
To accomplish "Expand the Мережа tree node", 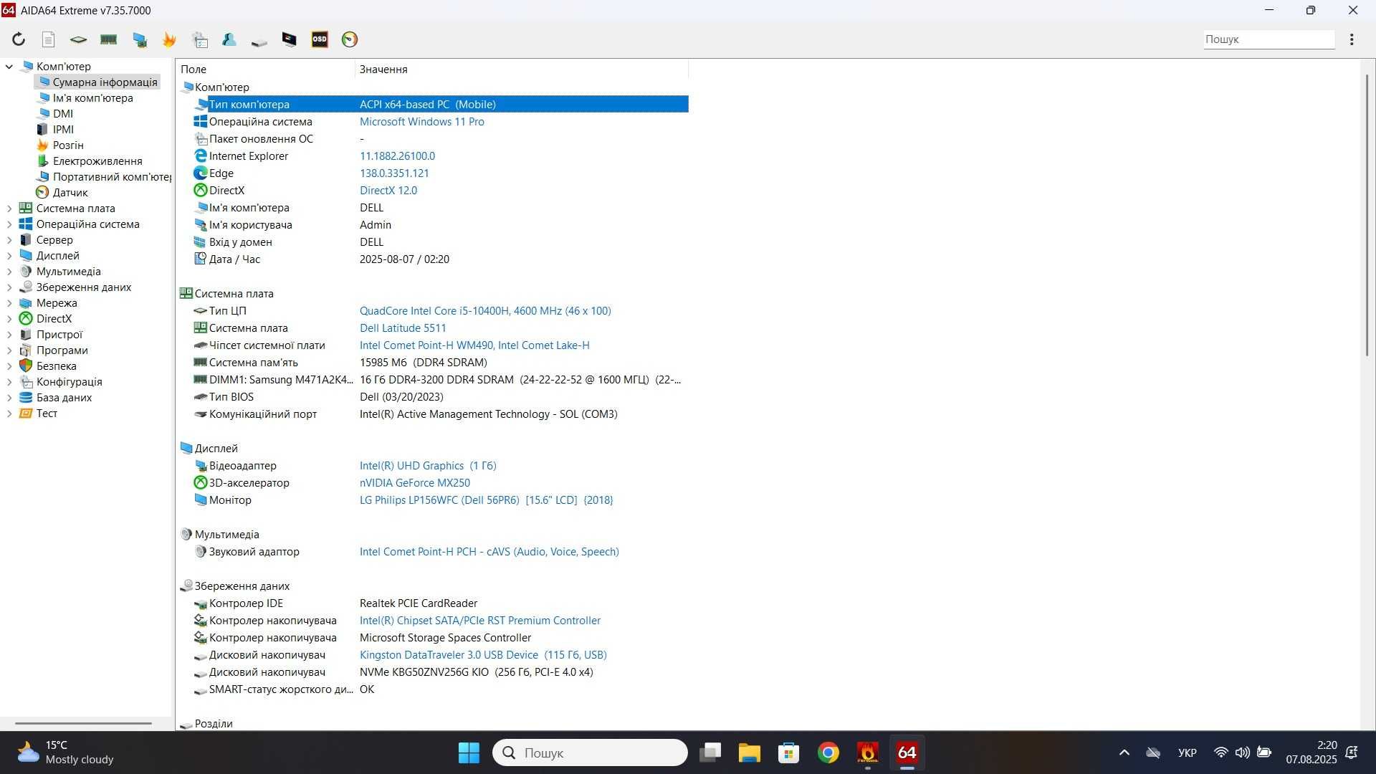I will [9, 303].
